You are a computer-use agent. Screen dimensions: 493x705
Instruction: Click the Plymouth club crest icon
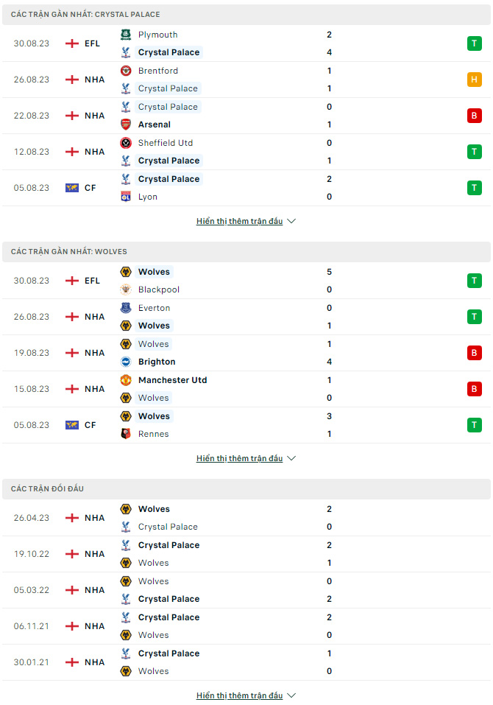126,35
